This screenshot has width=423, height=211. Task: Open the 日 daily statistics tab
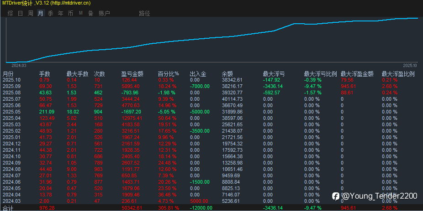coord(20,13)
